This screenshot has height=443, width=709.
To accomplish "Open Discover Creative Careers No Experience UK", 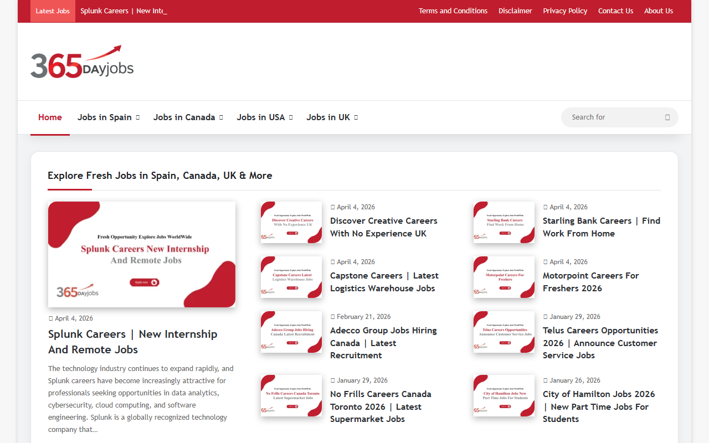I will 384,227.
